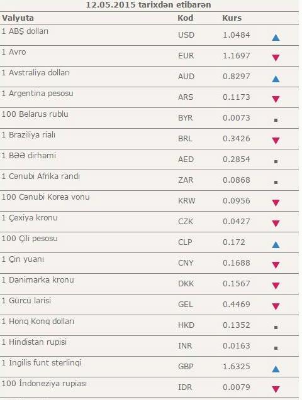Click the Kod column header
Viewport: 302px width, 400px height.
(185, 18)
